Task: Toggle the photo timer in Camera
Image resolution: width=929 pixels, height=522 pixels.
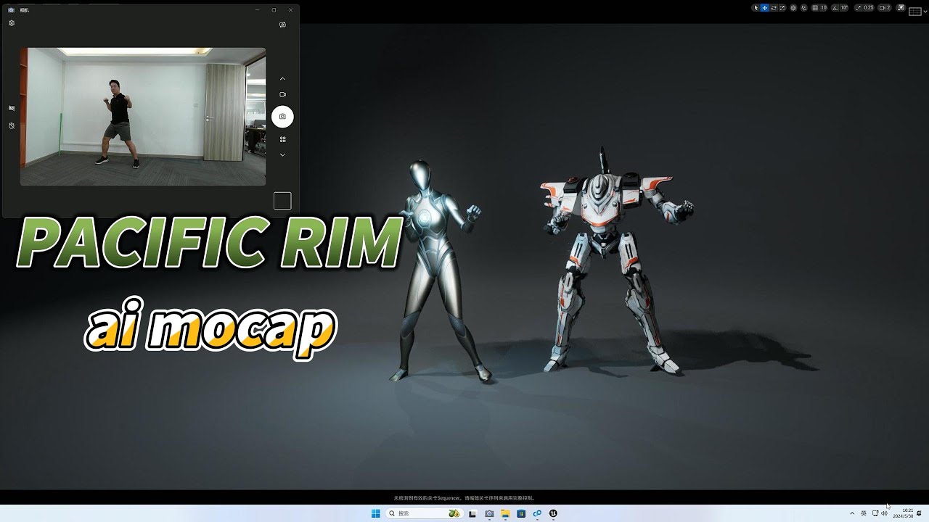Action: (12, 125)
